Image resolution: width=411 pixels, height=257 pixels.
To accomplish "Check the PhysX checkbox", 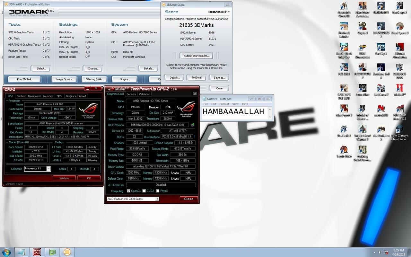I will (x=158, y=191).
